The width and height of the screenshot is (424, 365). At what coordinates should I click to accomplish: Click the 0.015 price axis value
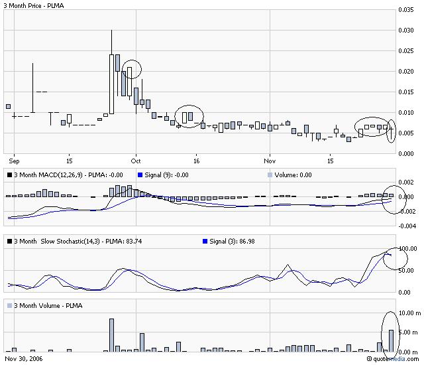point(406,92)
